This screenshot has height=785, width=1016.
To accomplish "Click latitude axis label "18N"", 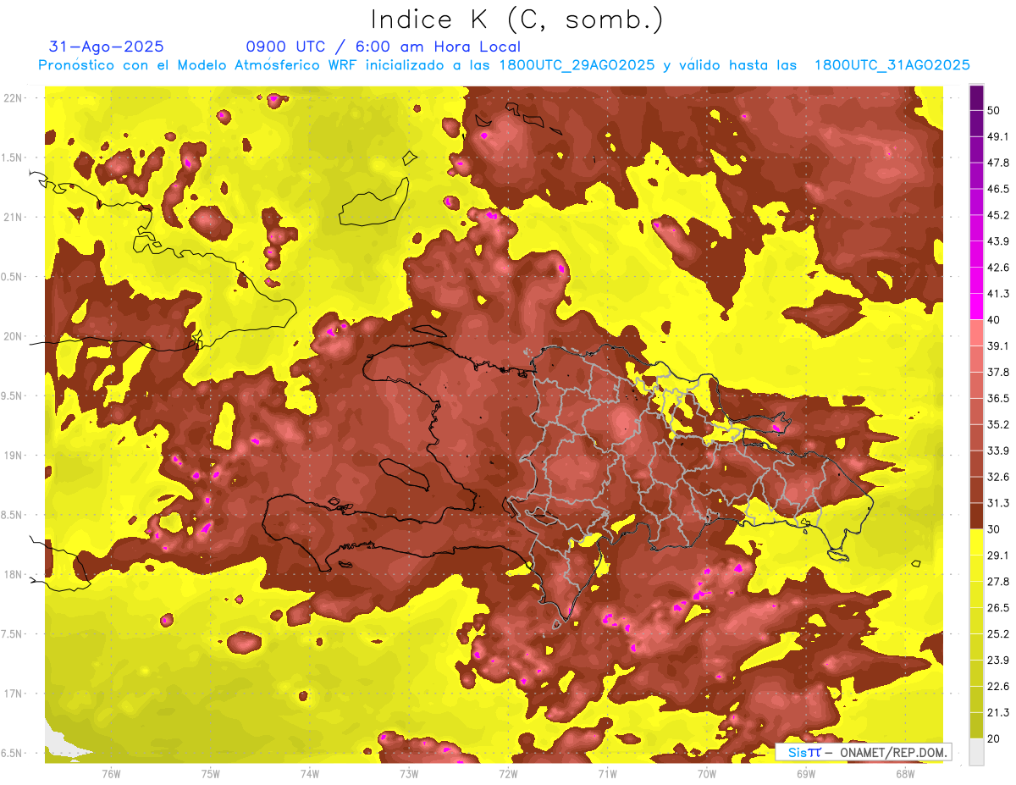I will pos(13,575).
